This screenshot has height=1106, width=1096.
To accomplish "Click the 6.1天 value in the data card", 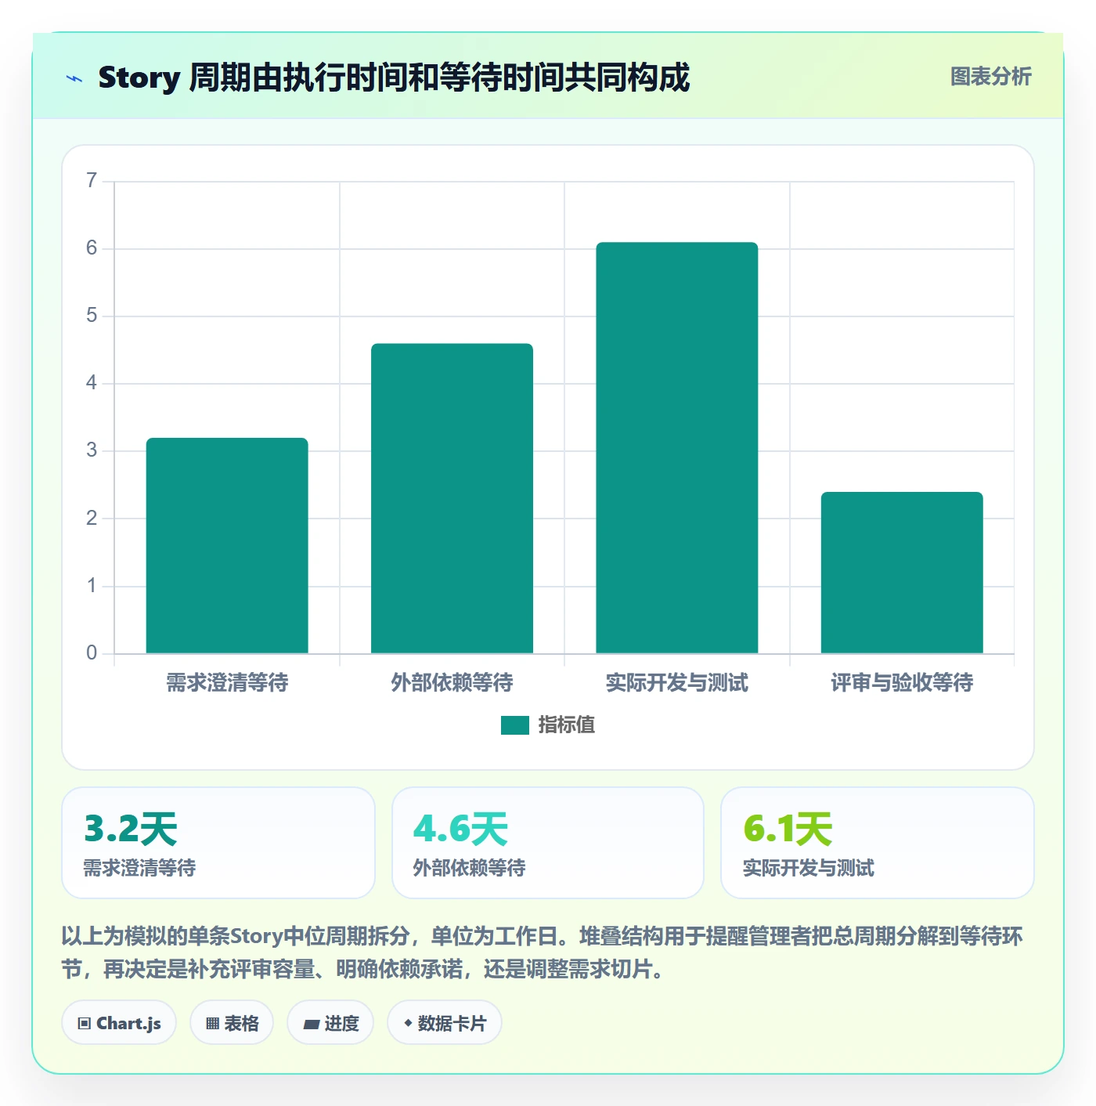I will click(x=788, y=829).
